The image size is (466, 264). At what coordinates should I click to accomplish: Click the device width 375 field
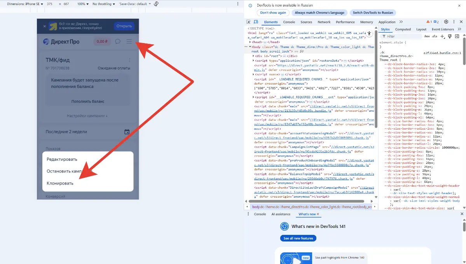coord(50,4)
